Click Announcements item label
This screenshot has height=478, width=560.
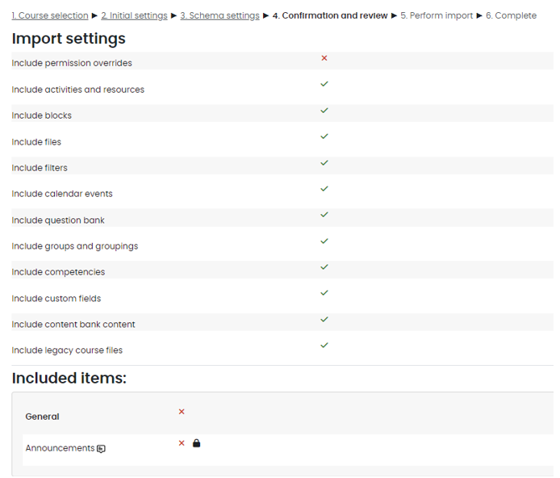tap(60, 448)
